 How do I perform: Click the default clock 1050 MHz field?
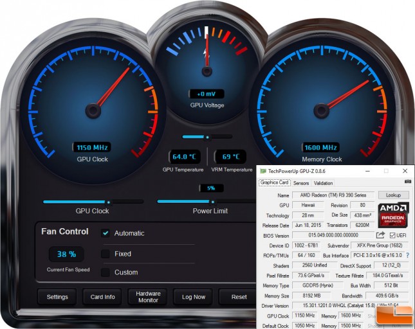click(x=304, y=326)
